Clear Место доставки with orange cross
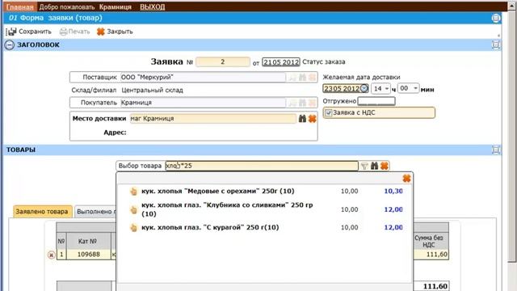 tap(312, 119)
